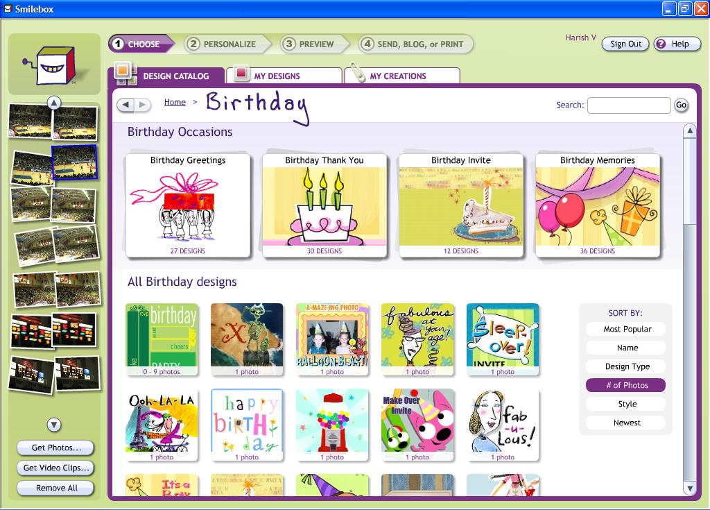710x510 pixels.
Task: Click the Home breadcrumb link
Action: [174, 102]
